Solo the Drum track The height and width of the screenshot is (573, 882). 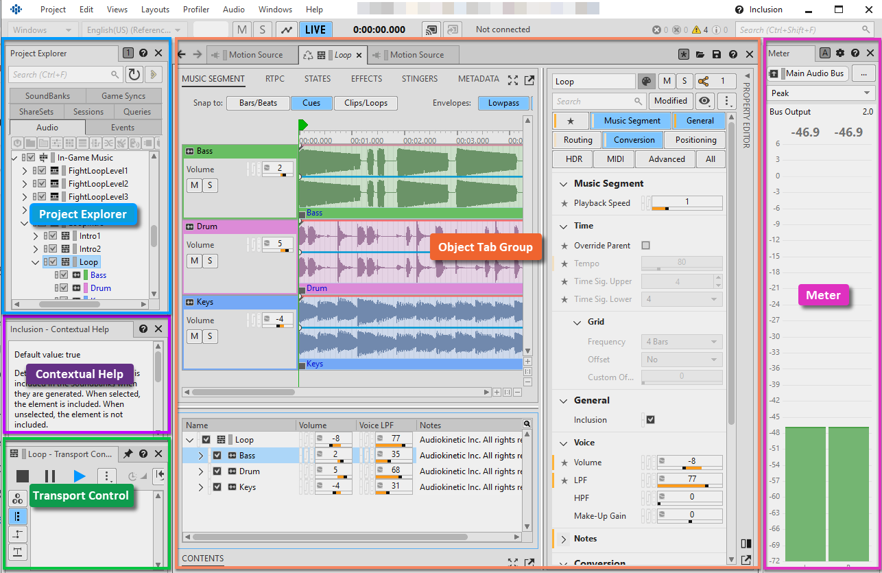pos(210,261)
